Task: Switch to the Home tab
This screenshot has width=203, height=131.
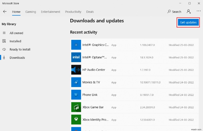Action: click(16, 12)
